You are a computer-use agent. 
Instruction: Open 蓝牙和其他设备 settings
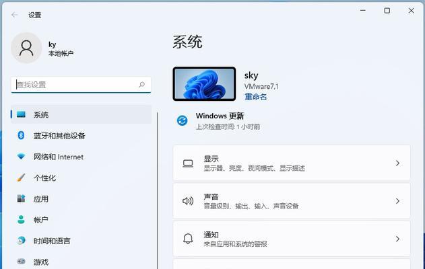[81, 136]
